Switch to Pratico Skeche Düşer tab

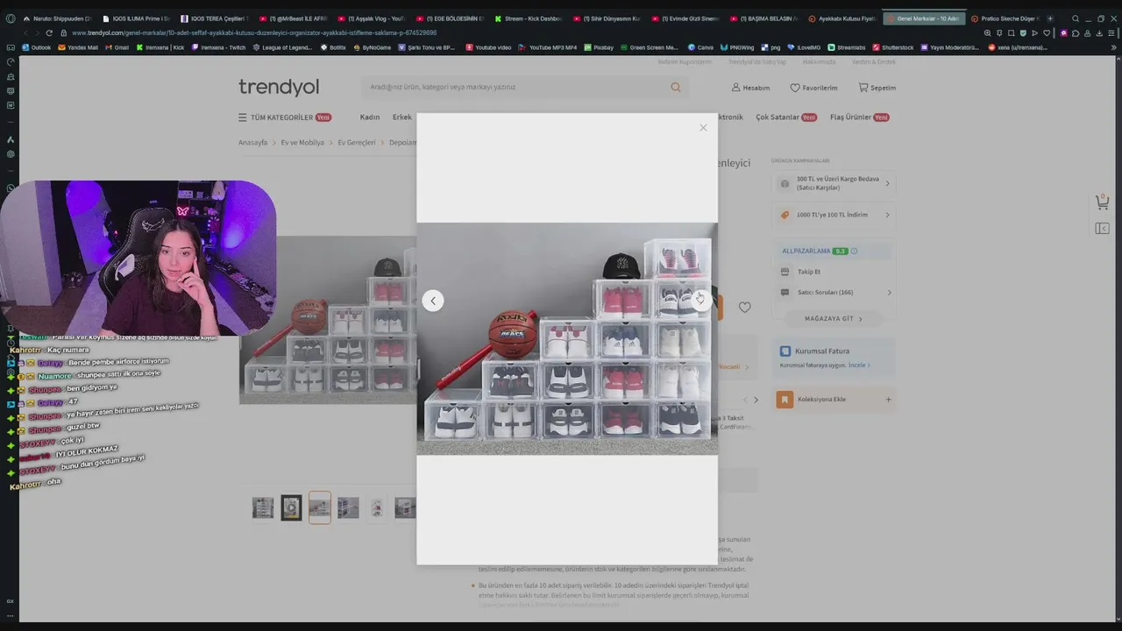tap(1005, 18)
